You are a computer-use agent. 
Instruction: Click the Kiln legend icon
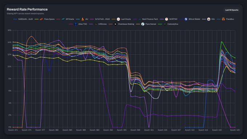click(208, 19)
